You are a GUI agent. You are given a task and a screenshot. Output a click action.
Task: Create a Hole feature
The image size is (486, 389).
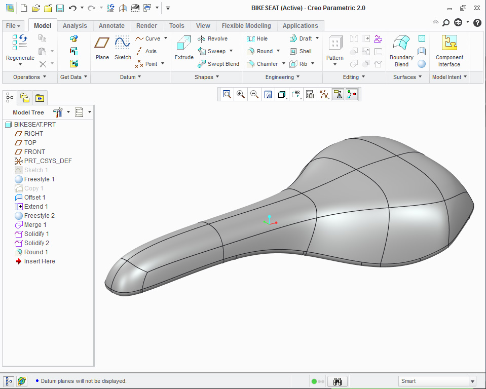tap(259, 38)
